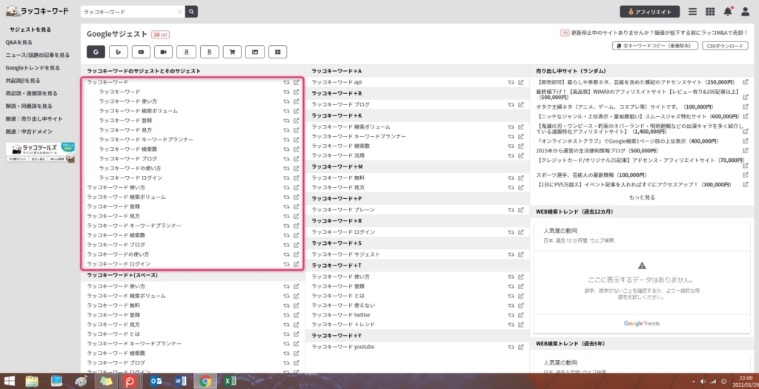Image resolution: width=759 pixels, height=389 pixels.
Task: Select the Amazon suggest source icon
Action: coord(186,52)
